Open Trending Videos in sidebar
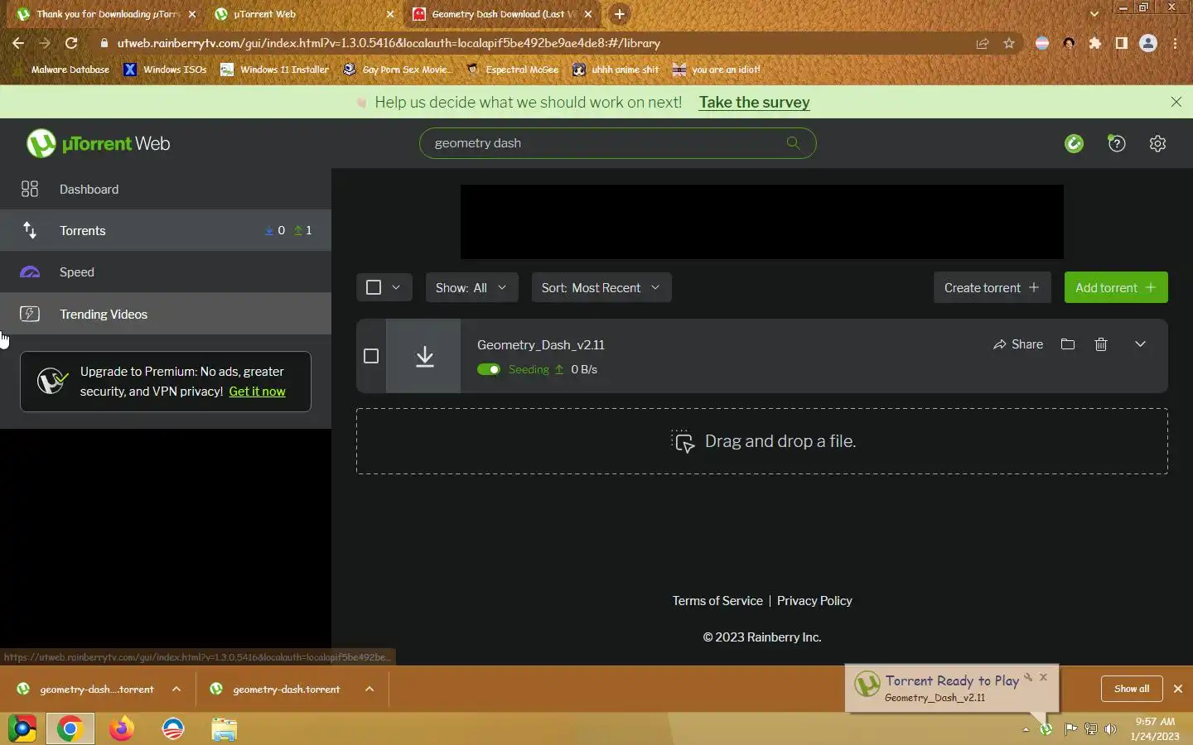The height and width of the screenshot is (745, 1193). [166, 314]
